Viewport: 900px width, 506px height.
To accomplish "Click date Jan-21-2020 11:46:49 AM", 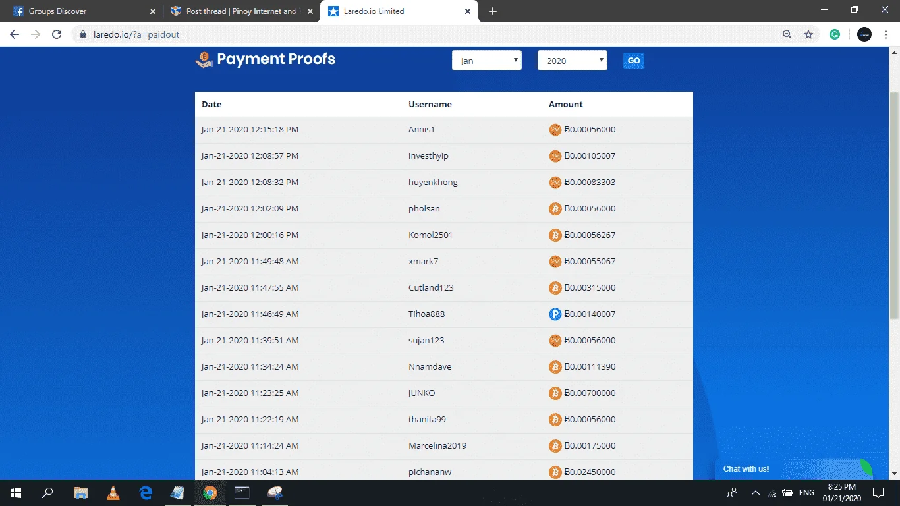I will tap(250, 314).
